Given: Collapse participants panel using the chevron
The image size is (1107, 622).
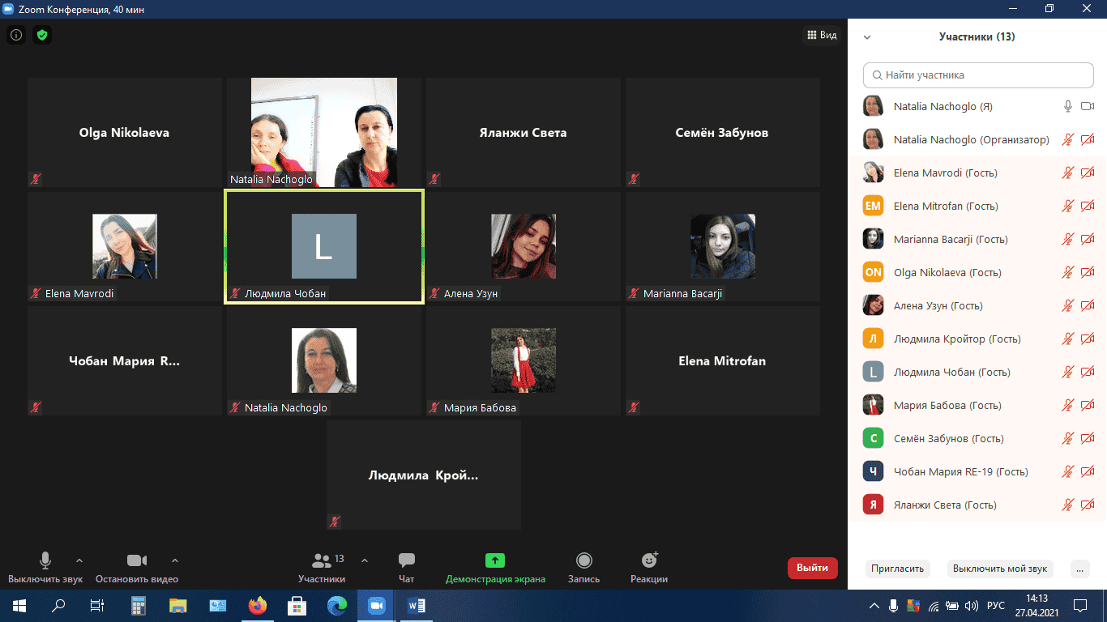Looking at the screenshot, I should tap(867, 37).
